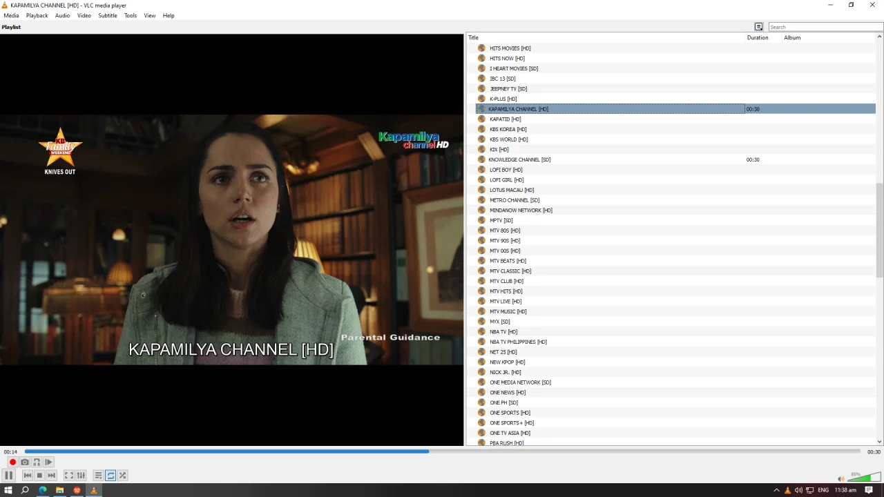Select MTV 80S [HD] channel
This screenshot has height=497, width=884.
pos(505,231)
